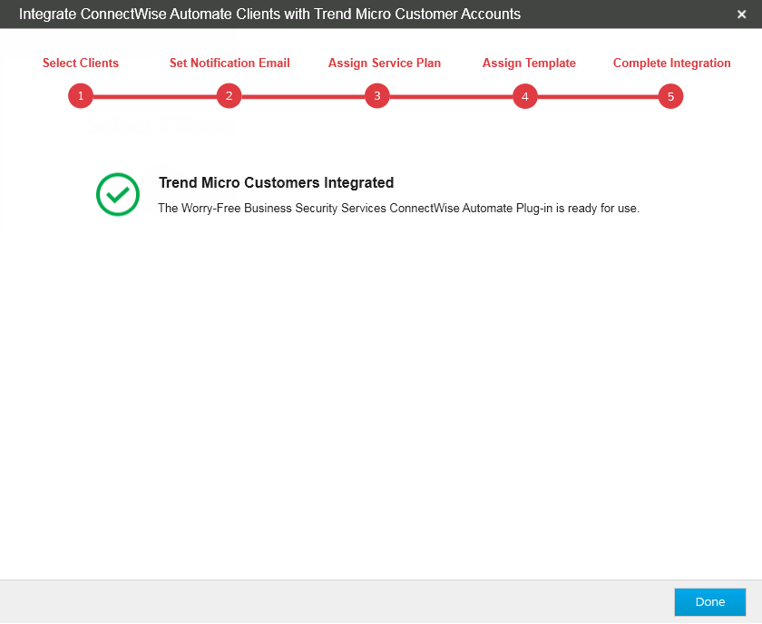This screenshot has width=762, height=624.
Task: Open the Set Notification Email step label
Action: pyautogui.click(x=230, y=63)
